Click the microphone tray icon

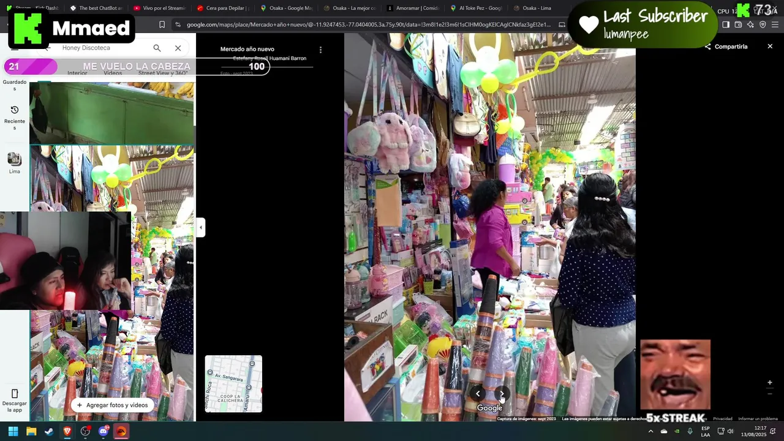coord(690,431)
